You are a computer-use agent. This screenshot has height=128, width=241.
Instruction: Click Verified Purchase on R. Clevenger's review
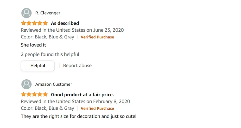[97, 37]
